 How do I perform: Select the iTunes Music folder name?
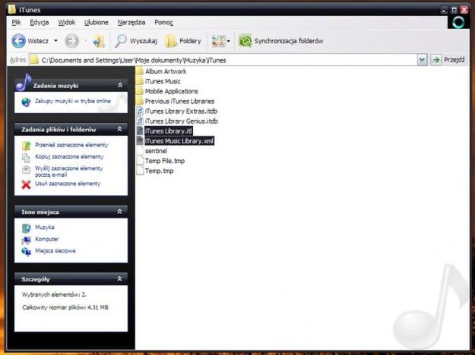point(163,81)
